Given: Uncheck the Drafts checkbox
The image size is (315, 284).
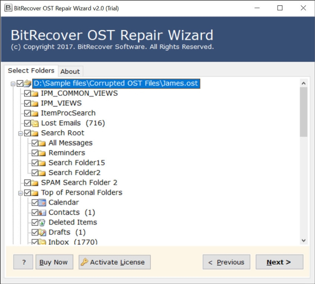Looking at the screenshot, I should 35,232.
